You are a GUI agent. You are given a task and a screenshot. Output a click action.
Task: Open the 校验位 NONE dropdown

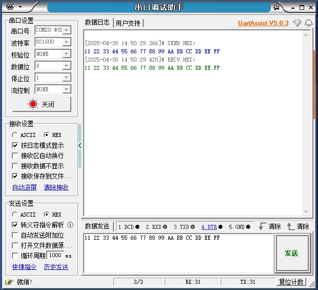click(67, 54)
